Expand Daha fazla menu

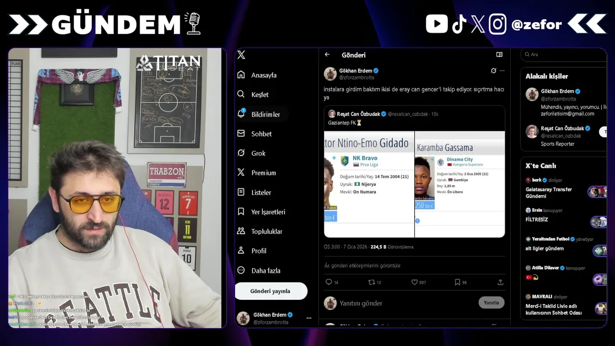[x=258, y=271]
